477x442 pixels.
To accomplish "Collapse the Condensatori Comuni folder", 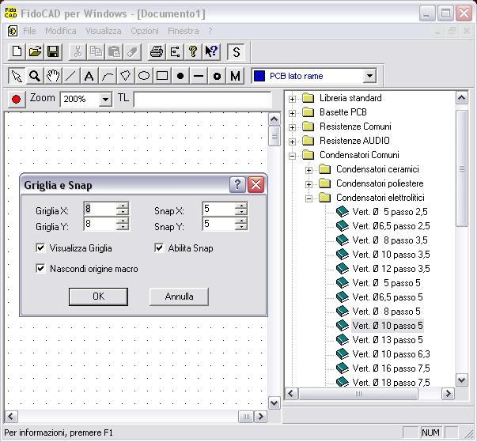I will [x=292, y=156].
